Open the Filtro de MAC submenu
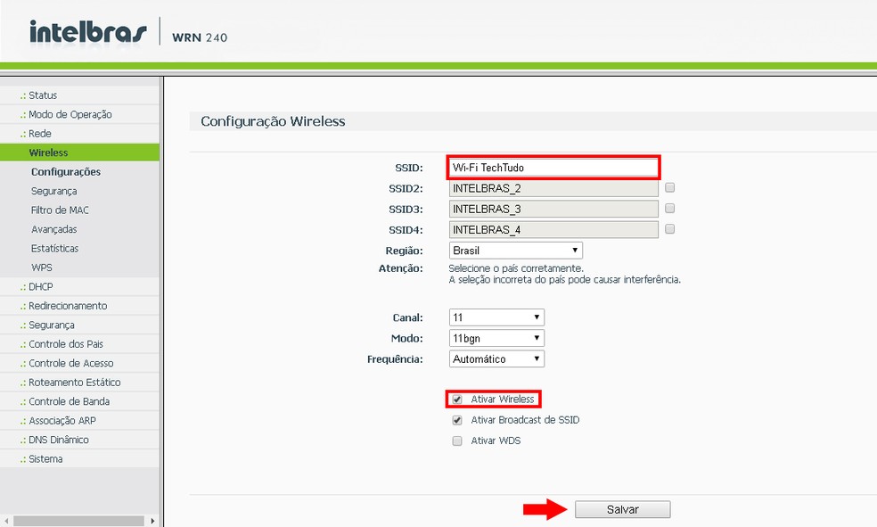877x527 pixels. tap(60, 210)
